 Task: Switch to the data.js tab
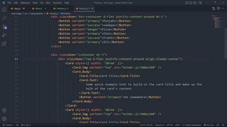pyautogui.click(x=39, y=8)
